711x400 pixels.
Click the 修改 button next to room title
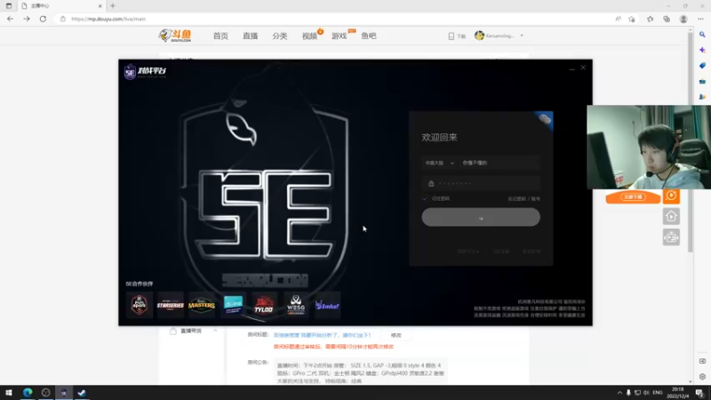(x=395, y=335)
